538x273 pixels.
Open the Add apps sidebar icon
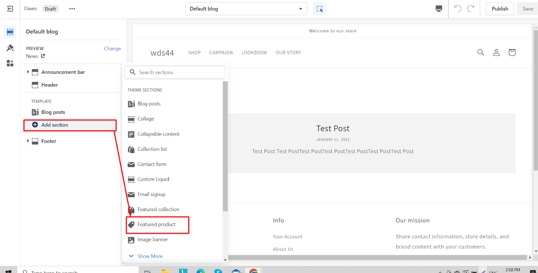coord(10,63)
